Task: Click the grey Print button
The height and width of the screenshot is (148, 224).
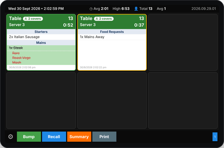Action: [104, 136]
